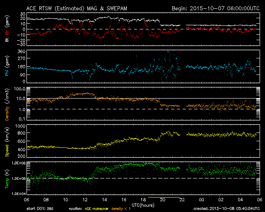Click the '360' tick on Phi axis

(x=22, y=51)
